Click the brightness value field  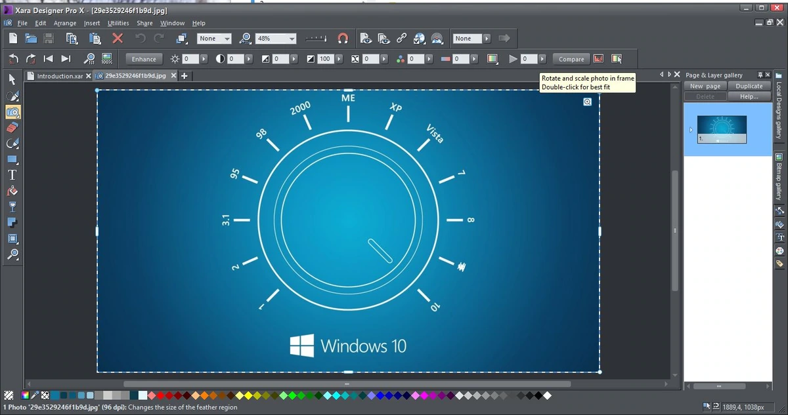coord(190,59)
